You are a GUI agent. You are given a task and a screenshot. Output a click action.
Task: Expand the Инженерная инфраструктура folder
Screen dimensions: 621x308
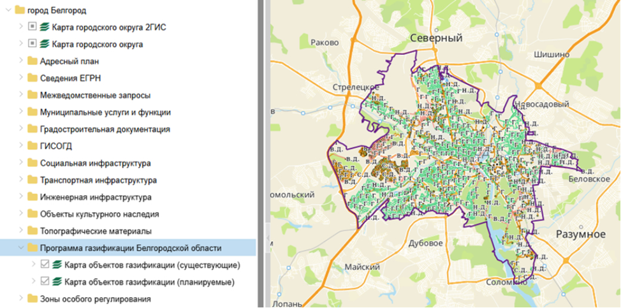[22, 197]
